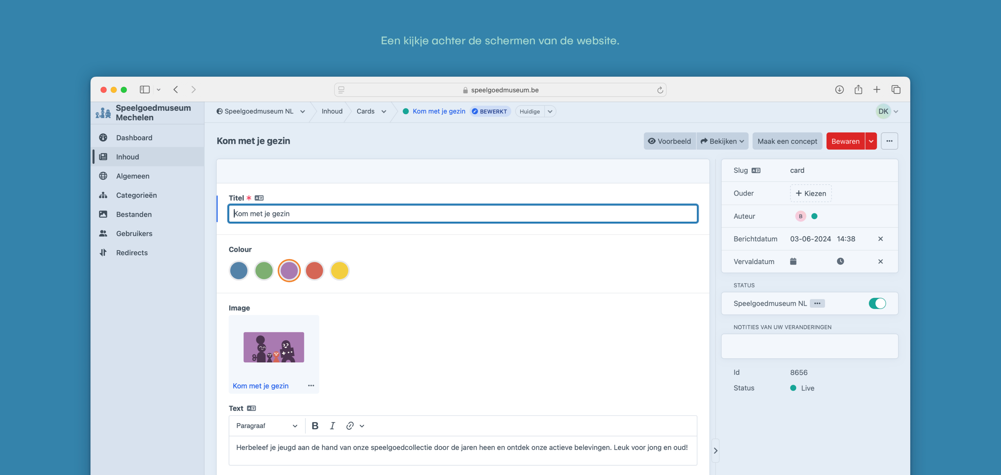Click the red Bewaren button
Viewport: 1001px width, 475px height.
click(x=845, y=141)
